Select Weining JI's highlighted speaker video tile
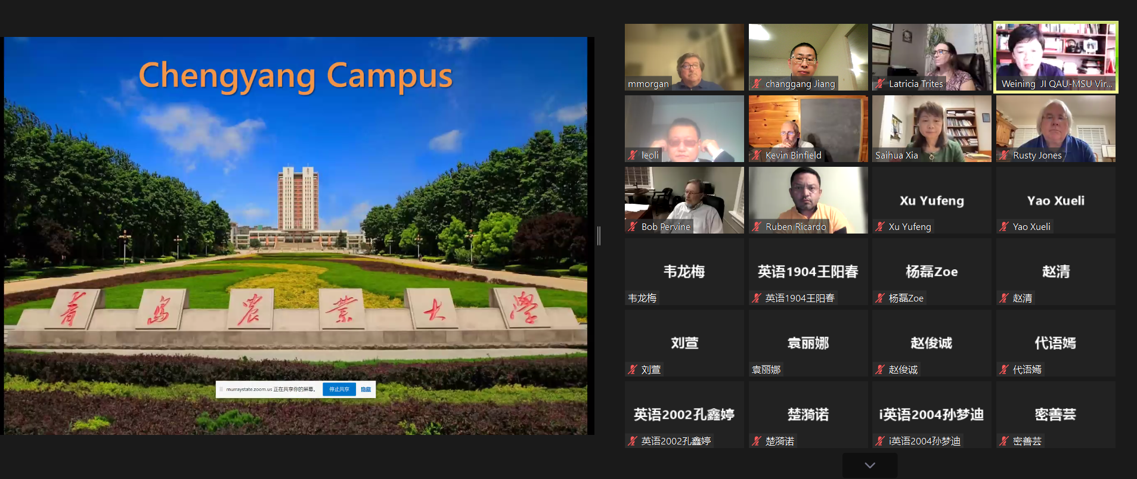Viewport: 1137px width, 479px height. (x=1055, y=57)
